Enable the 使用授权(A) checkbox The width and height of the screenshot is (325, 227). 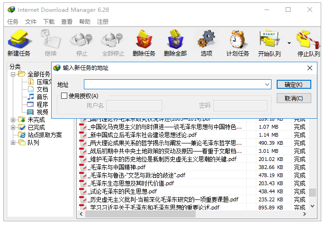pos(64,96)
